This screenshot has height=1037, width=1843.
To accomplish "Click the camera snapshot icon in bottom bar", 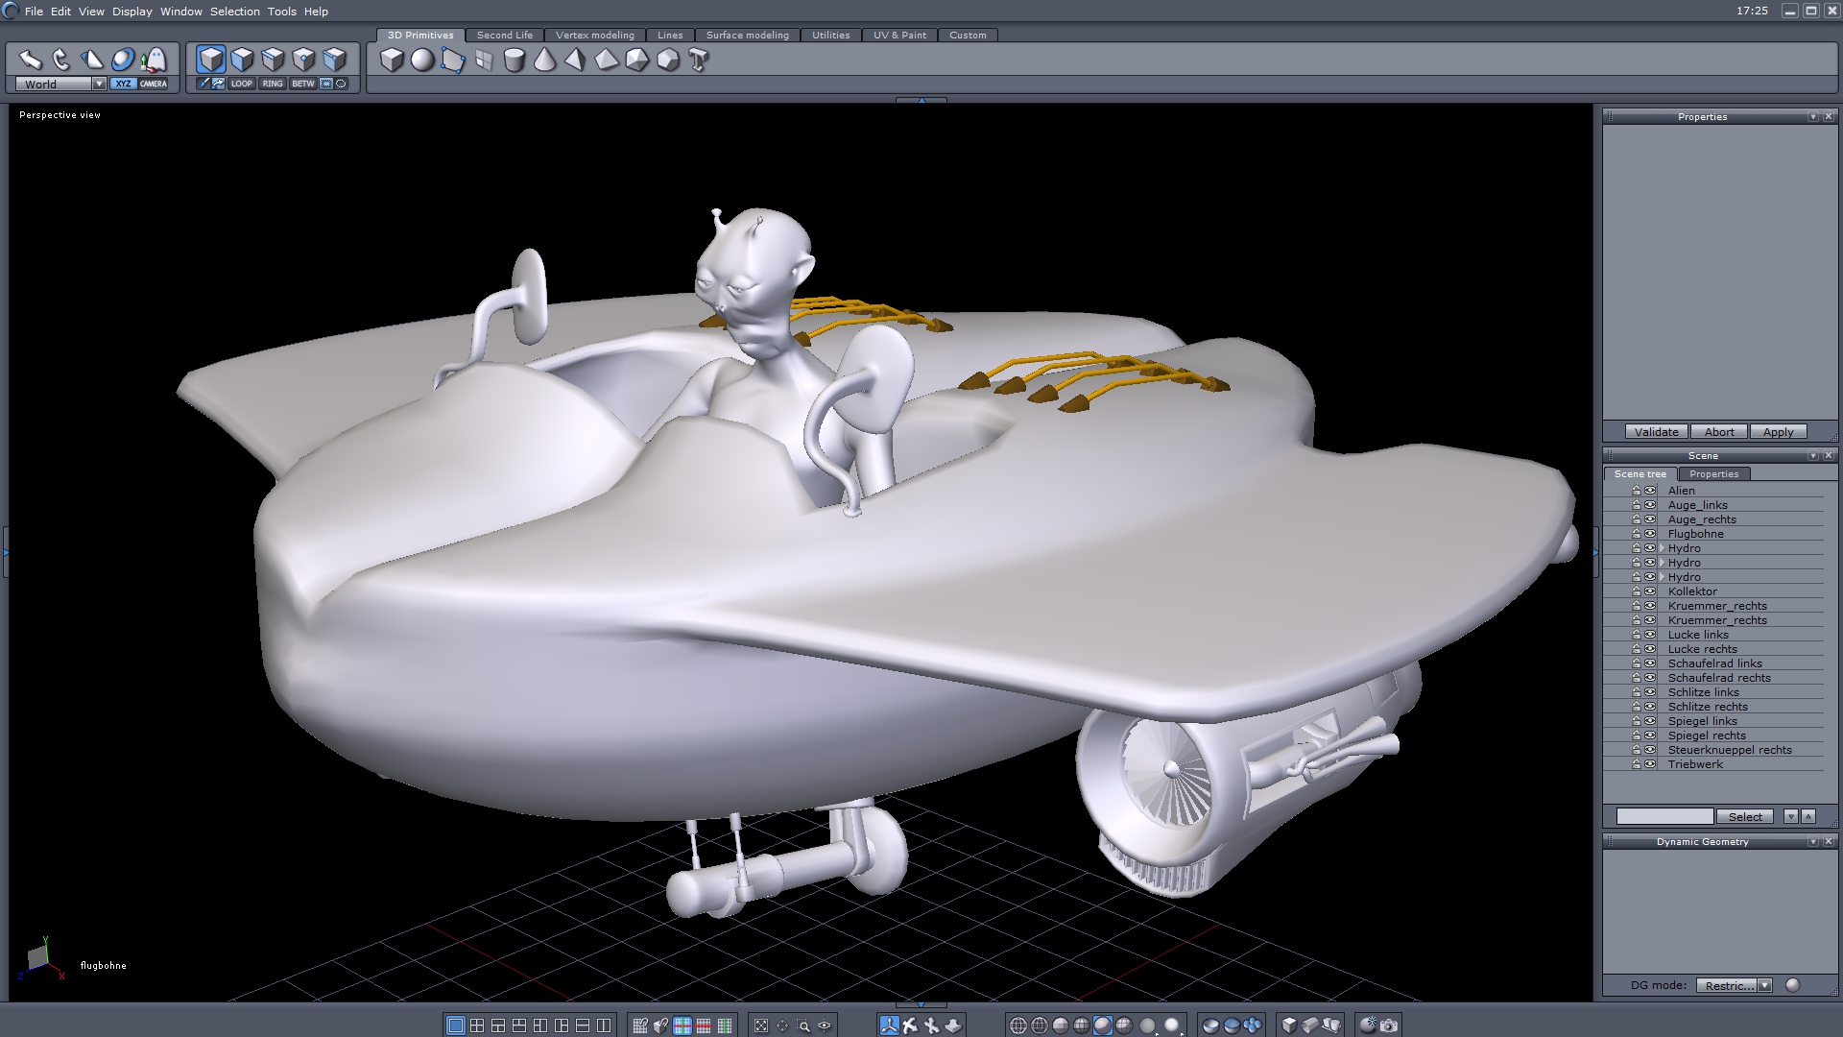I will pos(1389,1025).
